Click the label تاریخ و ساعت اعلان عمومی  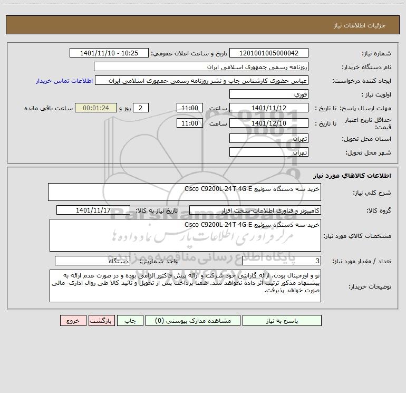pyautogui.click(x=189, y=54)
